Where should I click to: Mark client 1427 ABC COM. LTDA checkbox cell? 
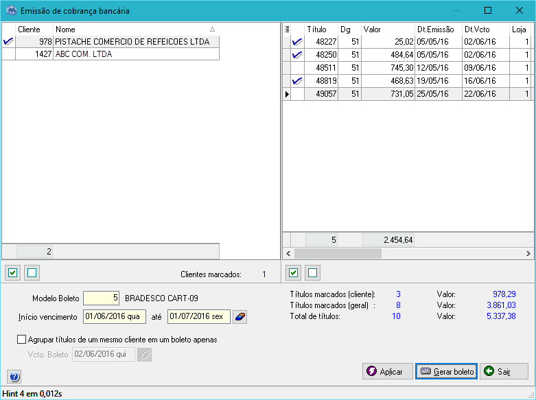(x=8, y=54)
